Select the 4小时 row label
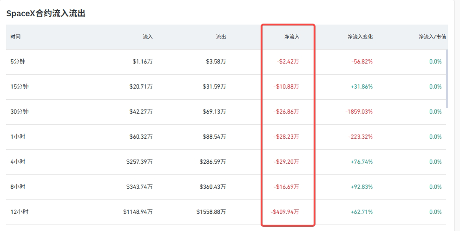This screenshot has height=231, width=460. point(18,161)
